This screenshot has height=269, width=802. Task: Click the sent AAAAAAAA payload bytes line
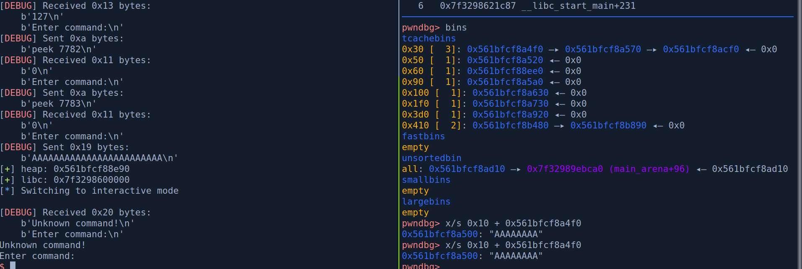pyautogui.click(x=100, y=158)
